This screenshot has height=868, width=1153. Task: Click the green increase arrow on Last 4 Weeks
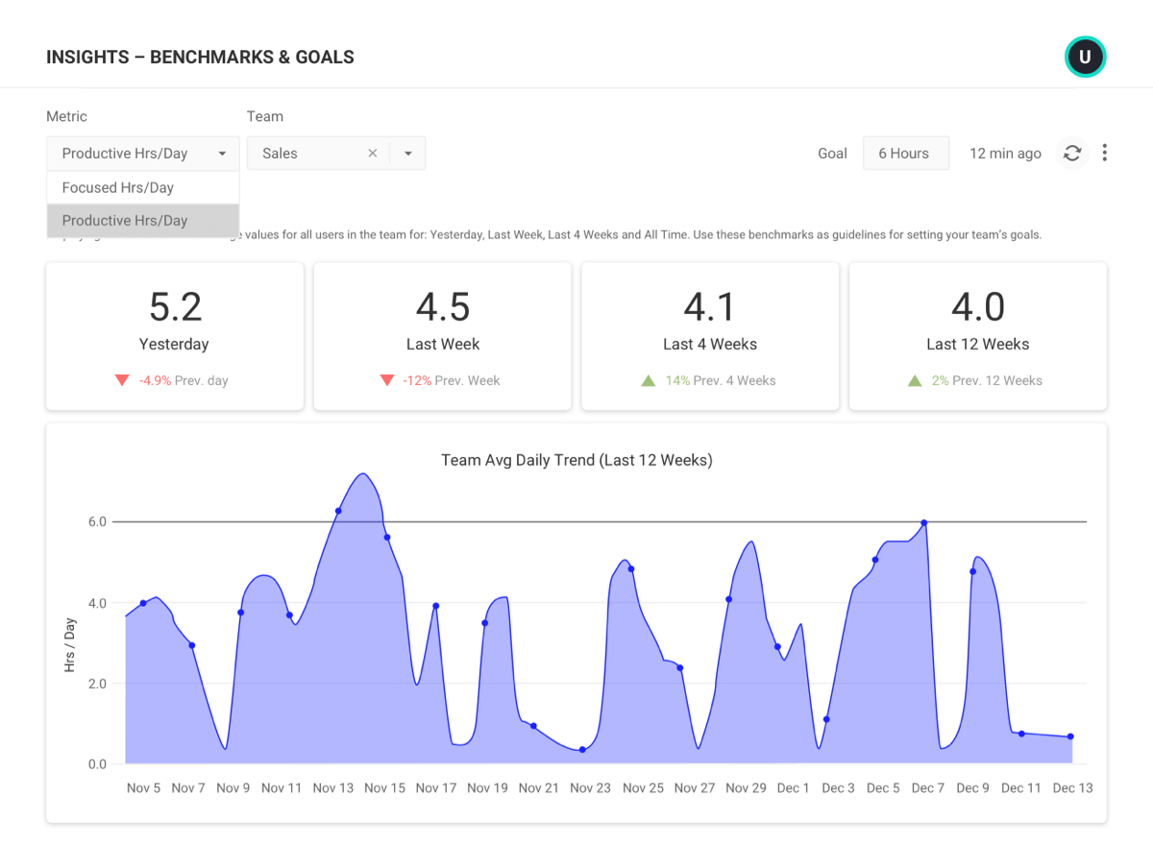pyautogui.click(x=650, y=380)
